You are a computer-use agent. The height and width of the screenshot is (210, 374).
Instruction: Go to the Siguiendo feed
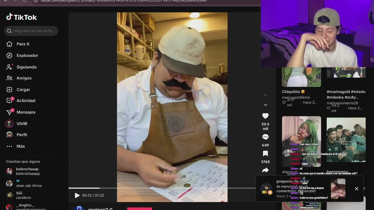(x=27, y=67)
